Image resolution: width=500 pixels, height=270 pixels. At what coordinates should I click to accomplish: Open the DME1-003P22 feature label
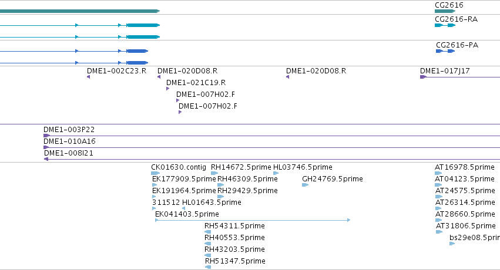(69, 130)
